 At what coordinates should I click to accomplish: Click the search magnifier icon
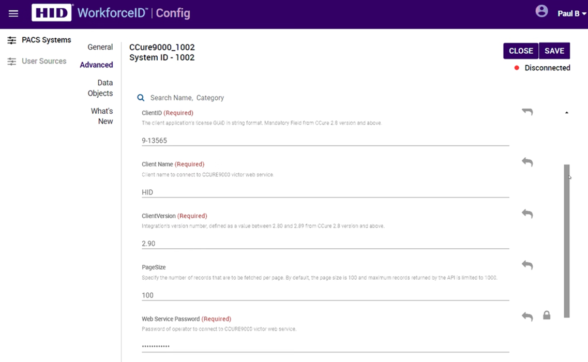pyautogui.click(x=141, y=98)
